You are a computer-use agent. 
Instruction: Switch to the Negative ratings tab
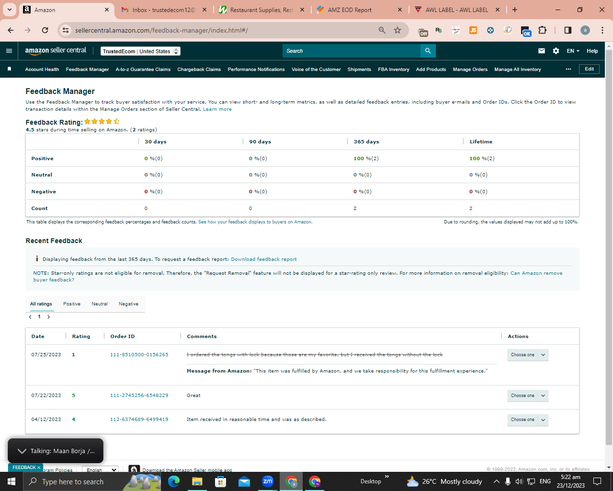coord(128,304)
